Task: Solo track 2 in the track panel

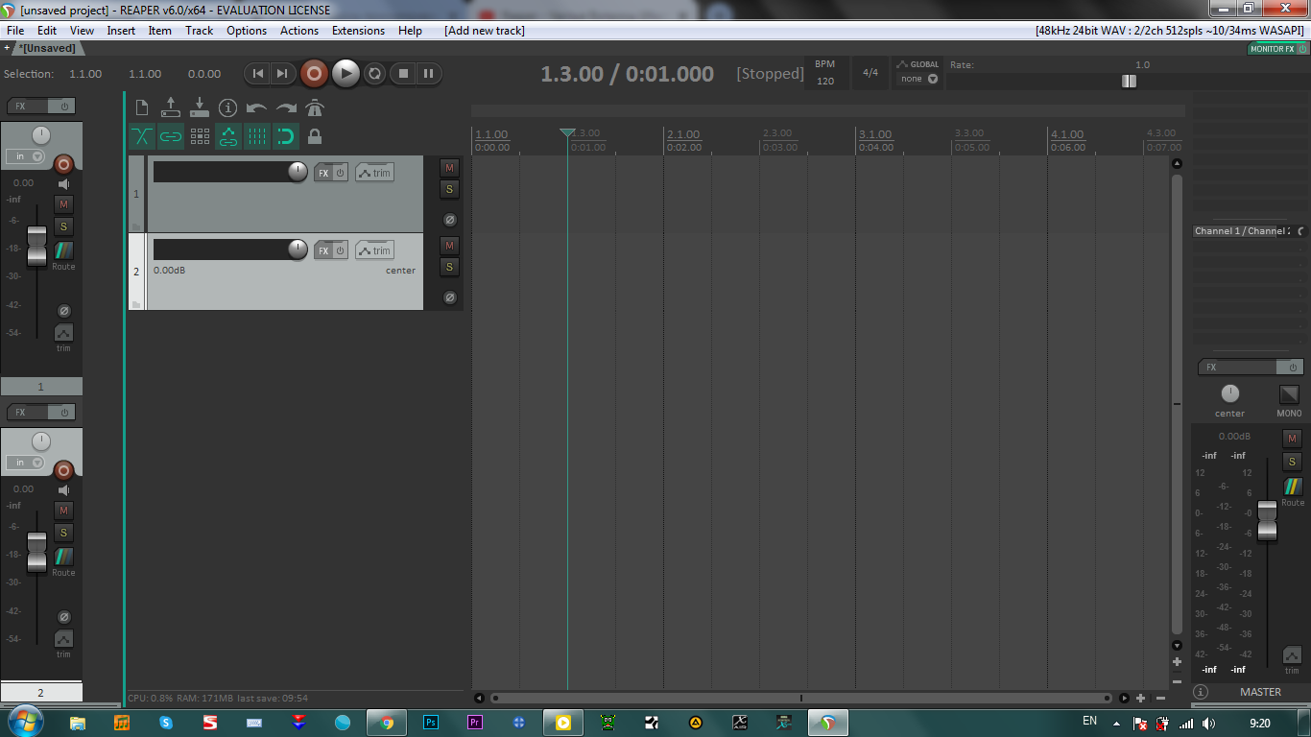Action: click(x=449, y=267)
